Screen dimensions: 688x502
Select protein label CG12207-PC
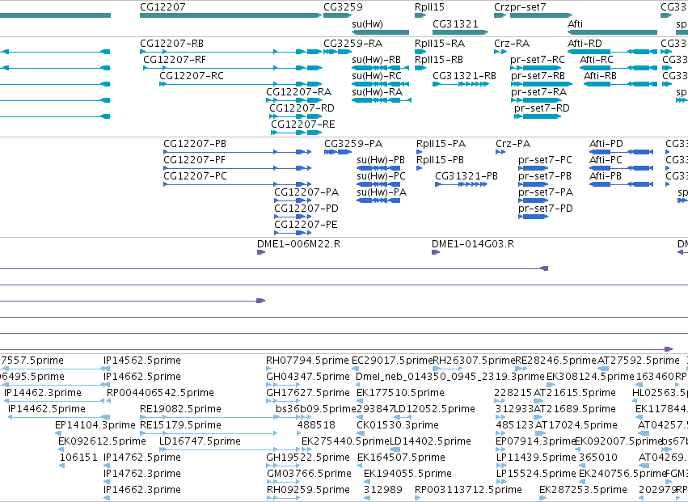pyautogui.click(x=196, y=176)
